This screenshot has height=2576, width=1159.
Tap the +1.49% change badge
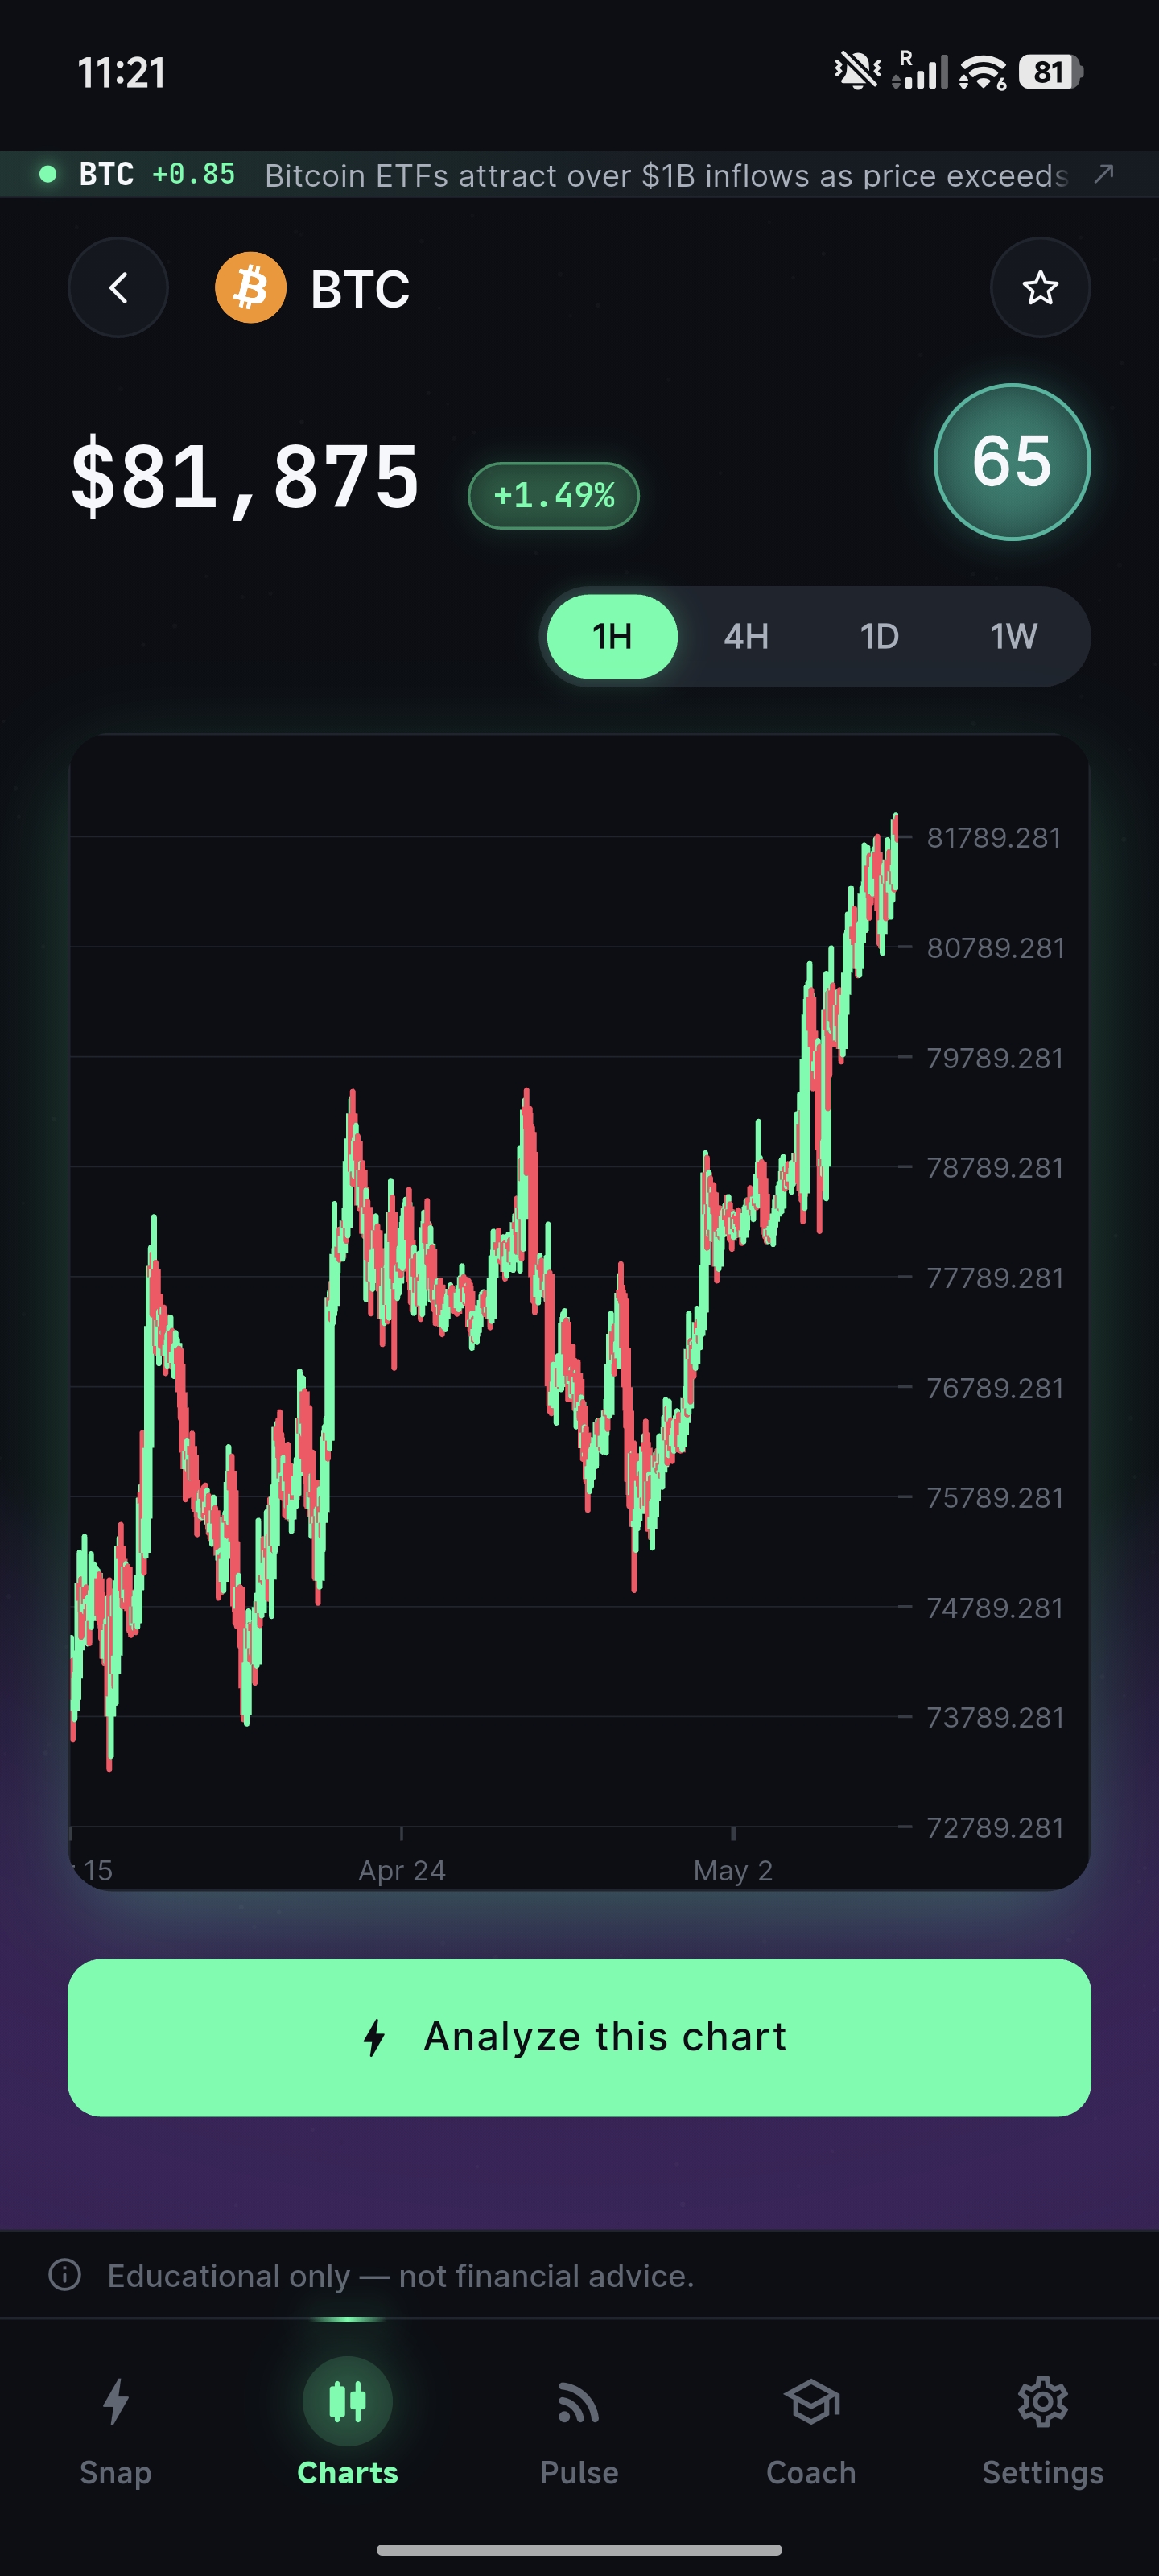click(x=553, y=495)
